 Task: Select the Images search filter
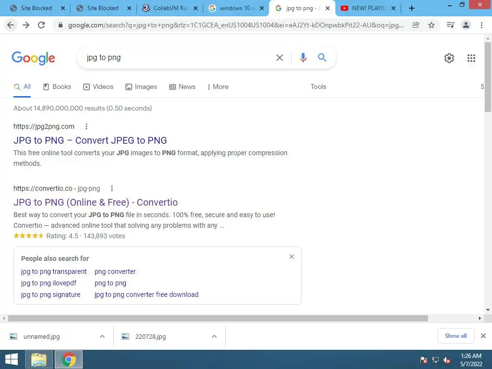141,87
